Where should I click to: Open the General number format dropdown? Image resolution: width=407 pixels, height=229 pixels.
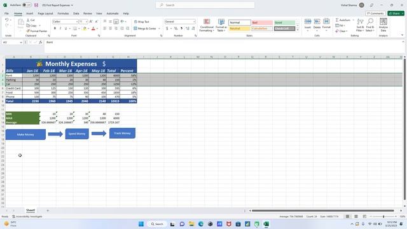click(194, 22)
